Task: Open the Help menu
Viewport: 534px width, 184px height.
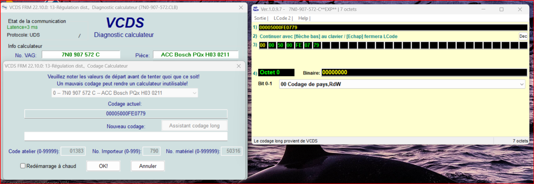Action: coord(303,18)
